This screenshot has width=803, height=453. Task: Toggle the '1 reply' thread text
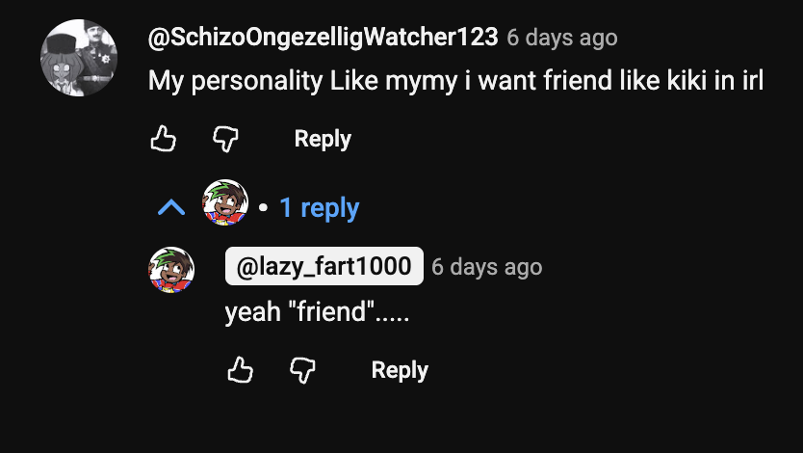pyautogui.click(x=319, y=207)
